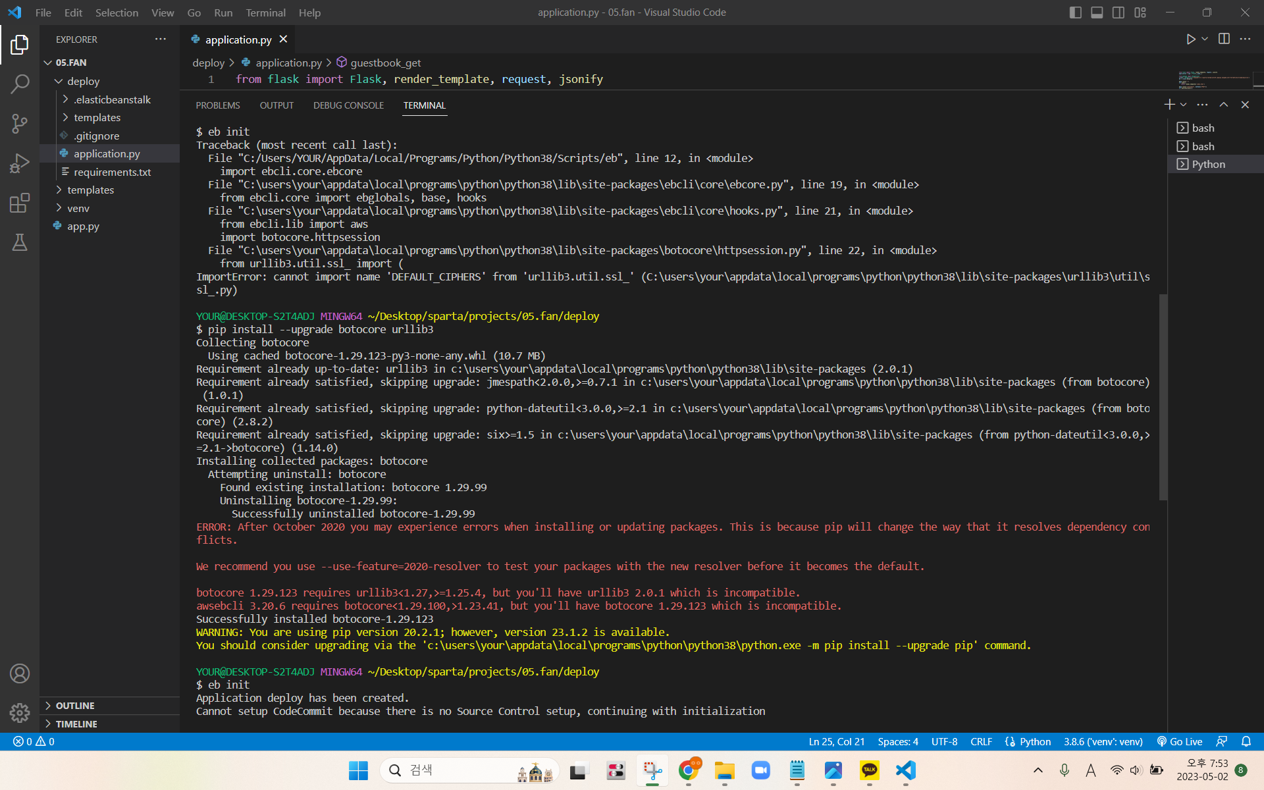
Task: Open the Selection menu
Action: click(x=117, y=13)
